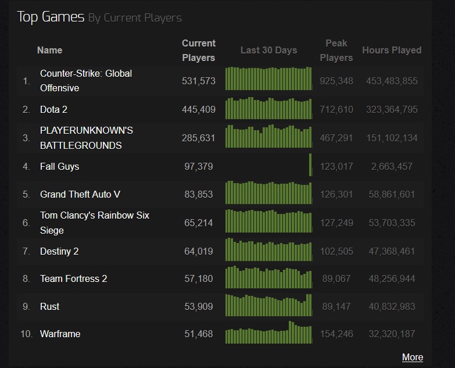Viewport: 455px width, 368px height.
Task: Click the Peak Players column header
Action: [x=336, y=51]
